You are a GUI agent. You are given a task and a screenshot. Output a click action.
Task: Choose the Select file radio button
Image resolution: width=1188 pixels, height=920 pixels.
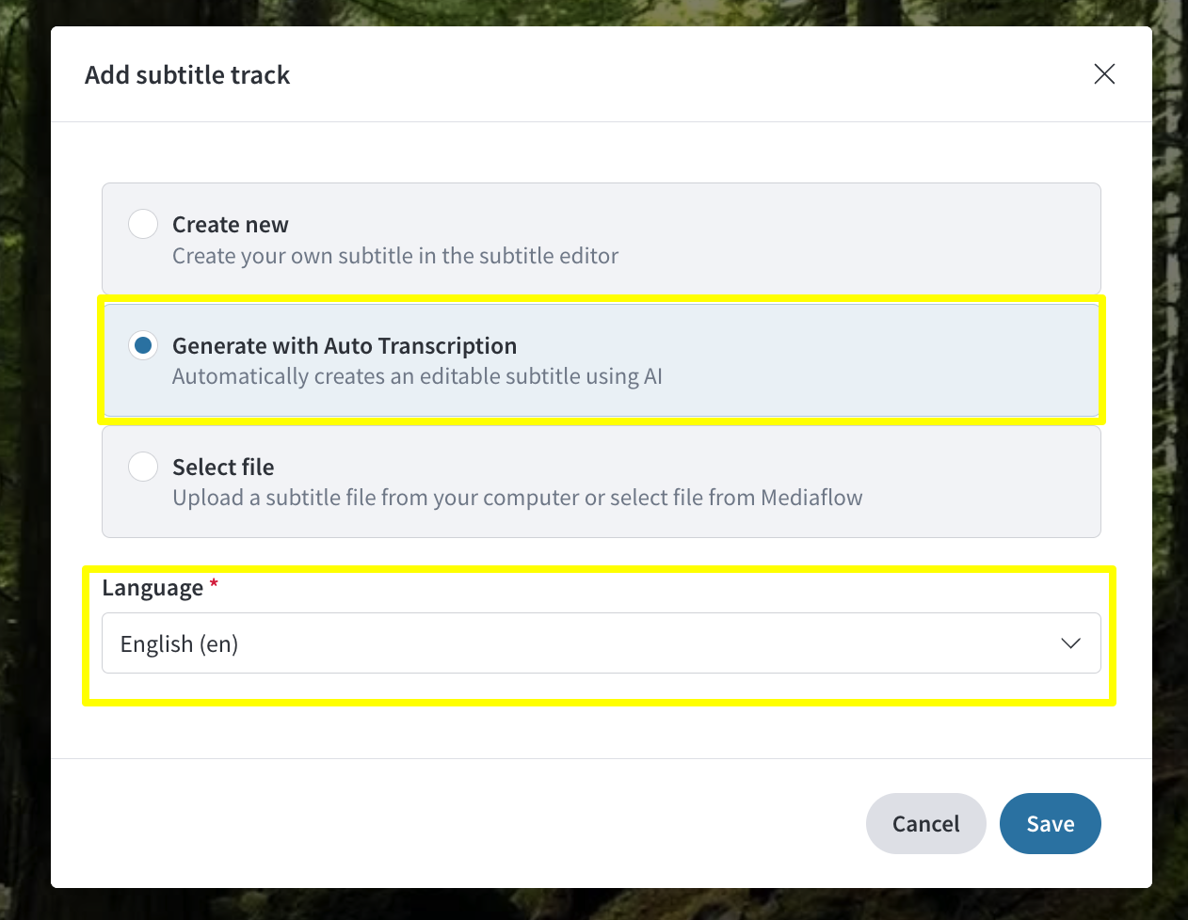[143, 466]
